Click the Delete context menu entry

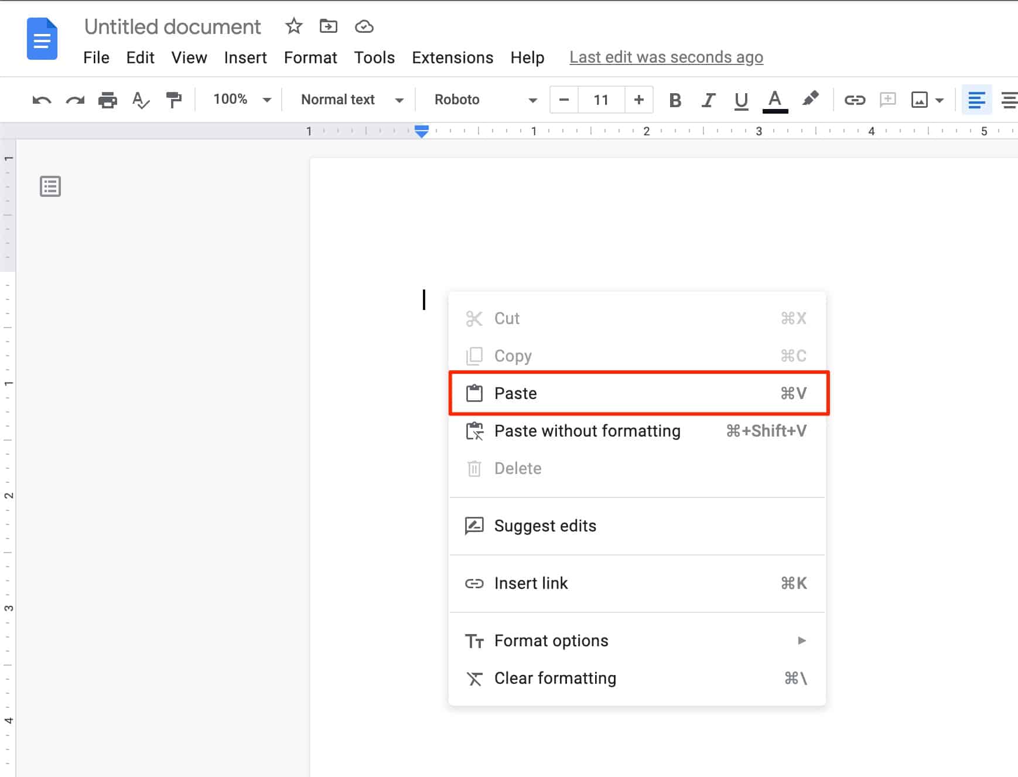coord(637,468)
